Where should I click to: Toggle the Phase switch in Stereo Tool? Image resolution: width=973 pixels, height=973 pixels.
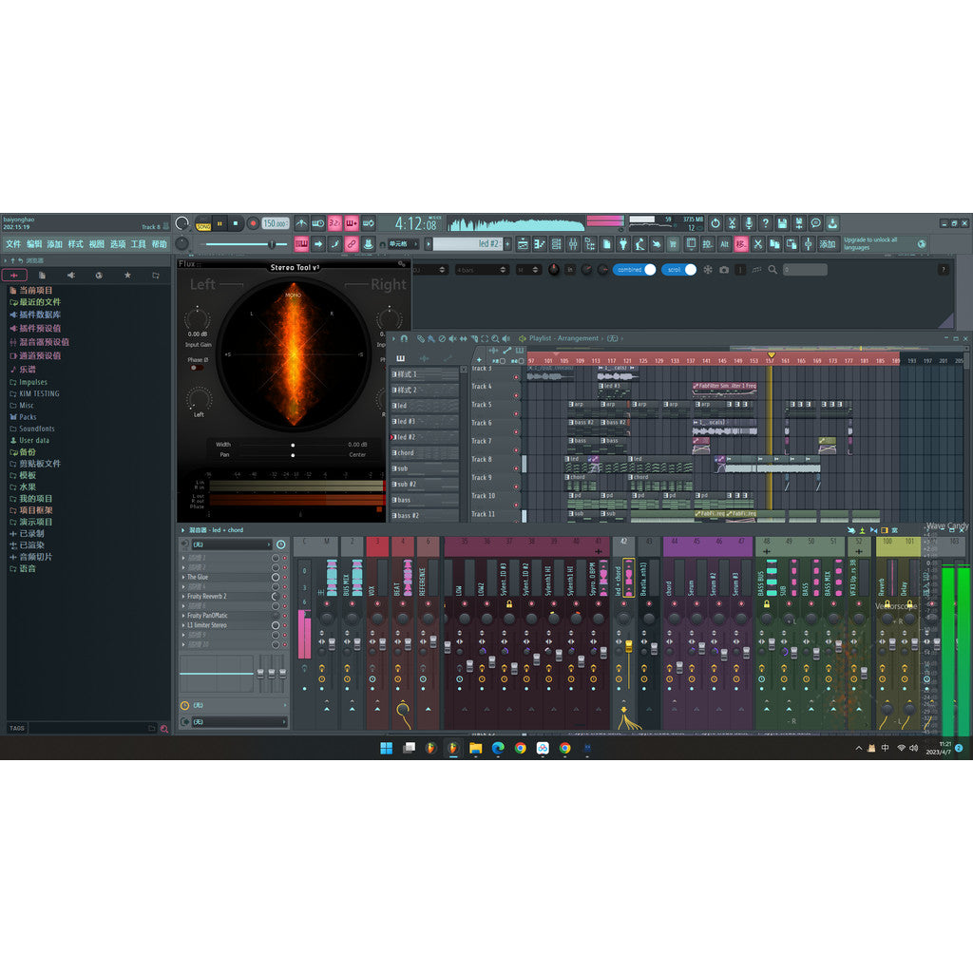click(197, 368)
